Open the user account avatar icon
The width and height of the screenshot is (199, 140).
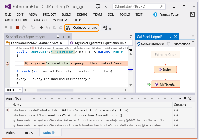(x=193, y=14)
